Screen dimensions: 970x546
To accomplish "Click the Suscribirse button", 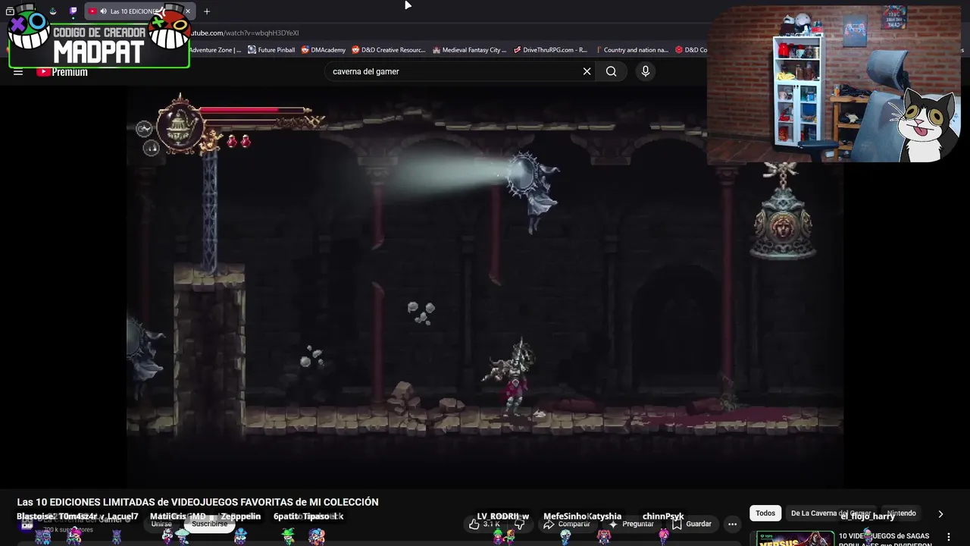I will coord(209,524).
